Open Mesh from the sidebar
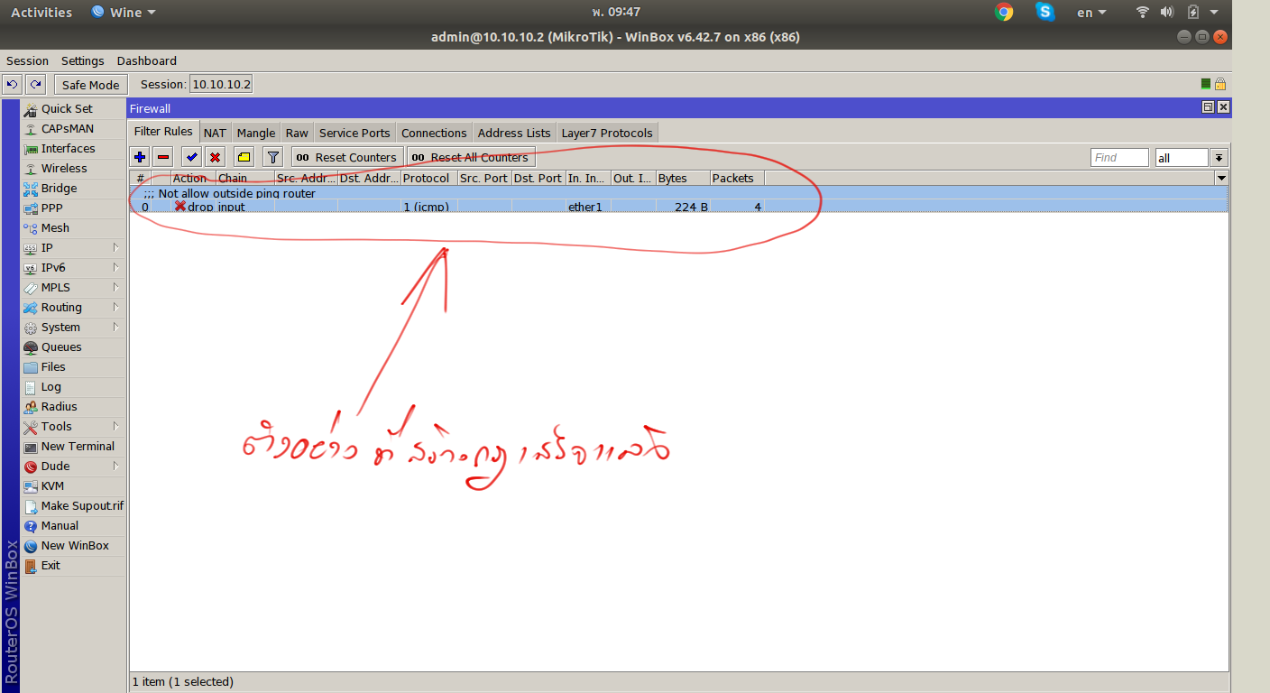 coord(74,227)
